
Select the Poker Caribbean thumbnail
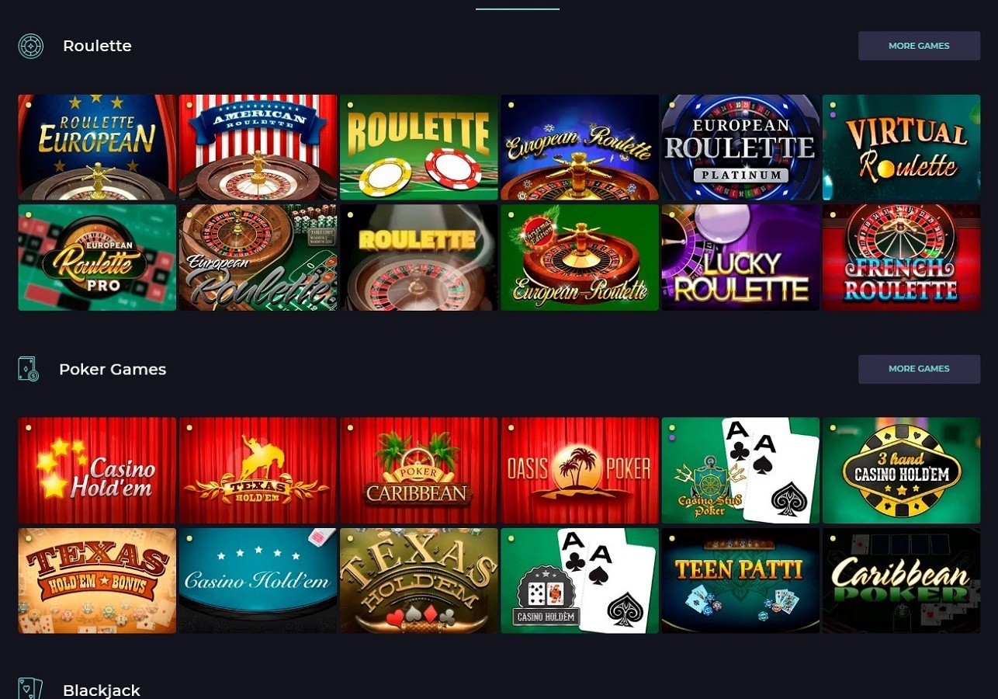418,471
